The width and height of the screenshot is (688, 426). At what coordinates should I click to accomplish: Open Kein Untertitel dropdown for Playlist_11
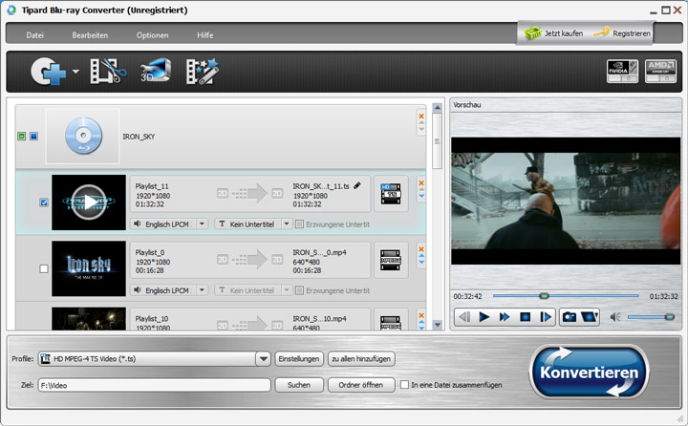click(287, 224)
